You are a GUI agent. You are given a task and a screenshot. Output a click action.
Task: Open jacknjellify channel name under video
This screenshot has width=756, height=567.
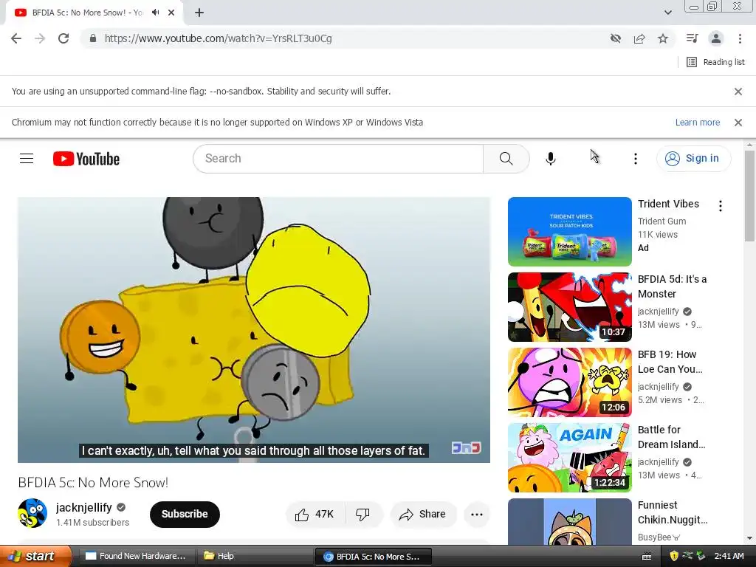pos(84,507)
